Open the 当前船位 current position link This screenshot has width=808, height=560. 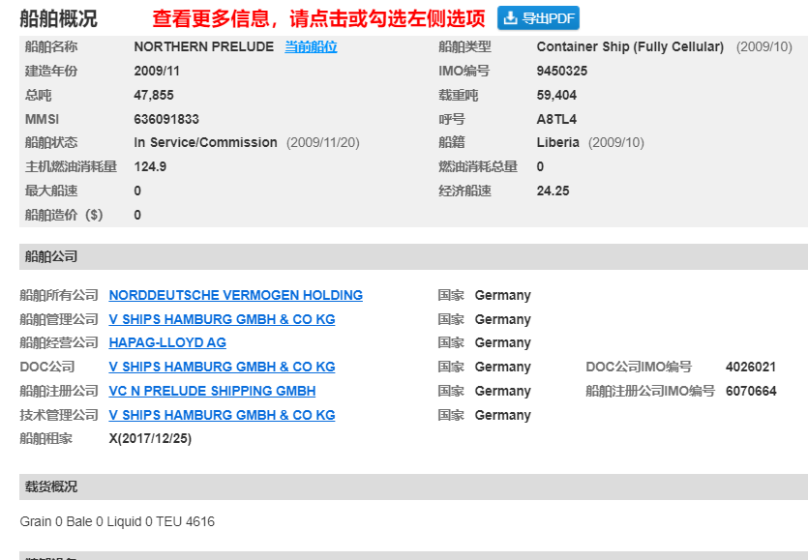tap(311, 46)
